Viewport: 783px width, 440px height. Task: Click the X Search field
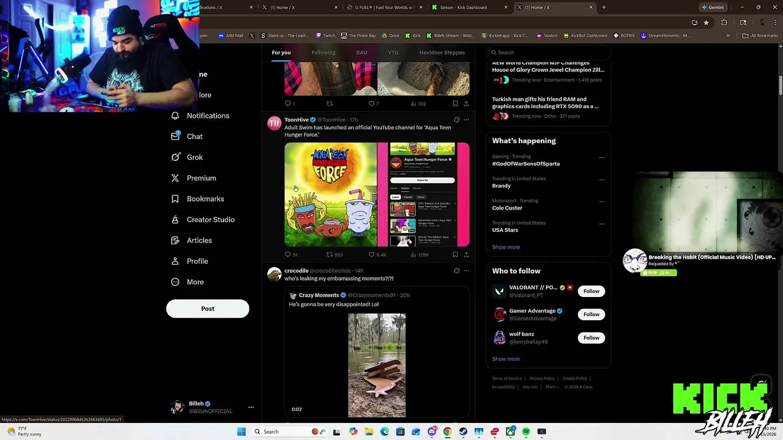coord(549,53)
